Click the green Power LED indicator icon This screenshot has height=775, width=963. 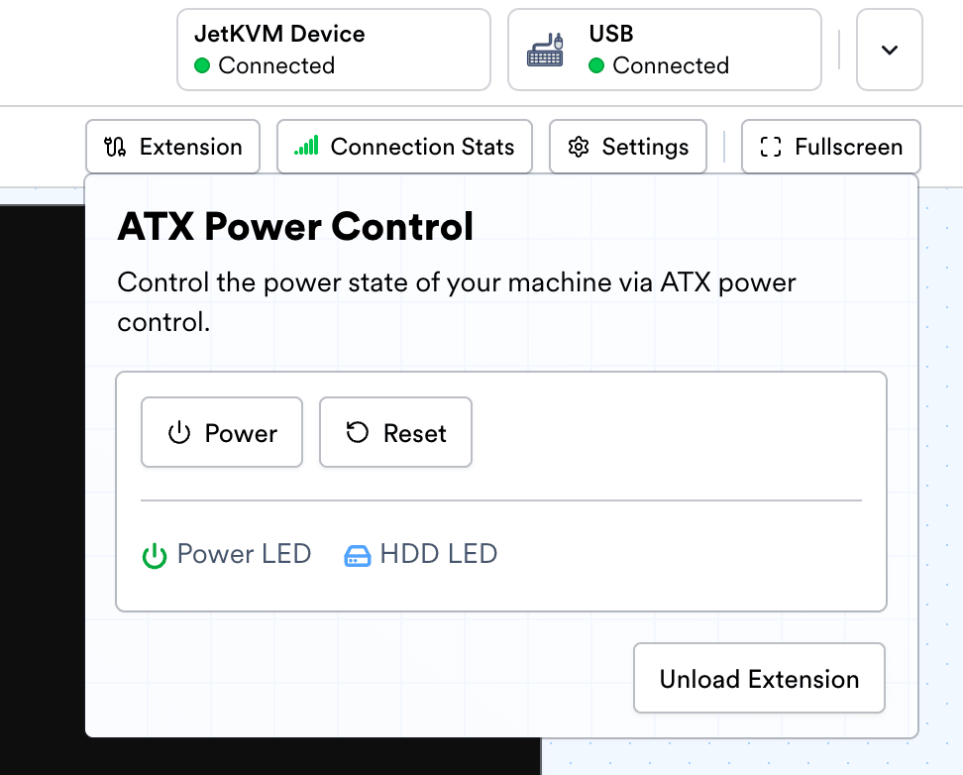coord(154,556)
